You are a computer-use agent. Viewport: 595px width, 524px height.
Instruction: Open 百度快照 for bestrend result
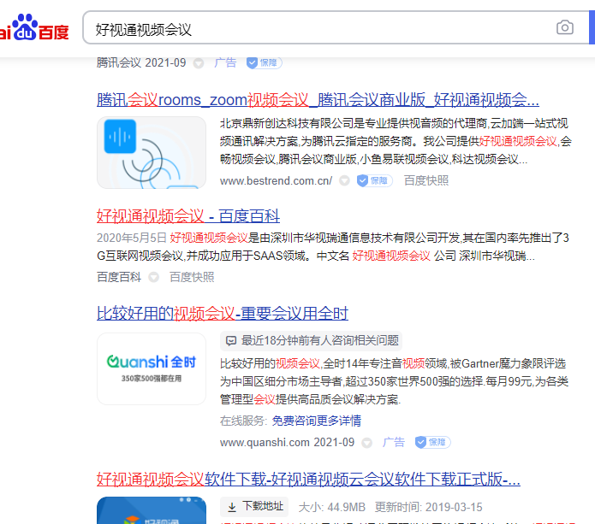[x=426, y=180]
